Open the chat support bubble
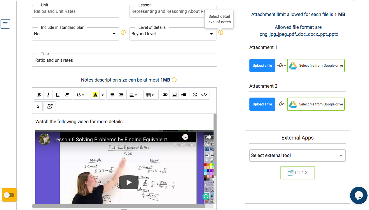Viewport: 369px width, 210px height. coord(359,195)
